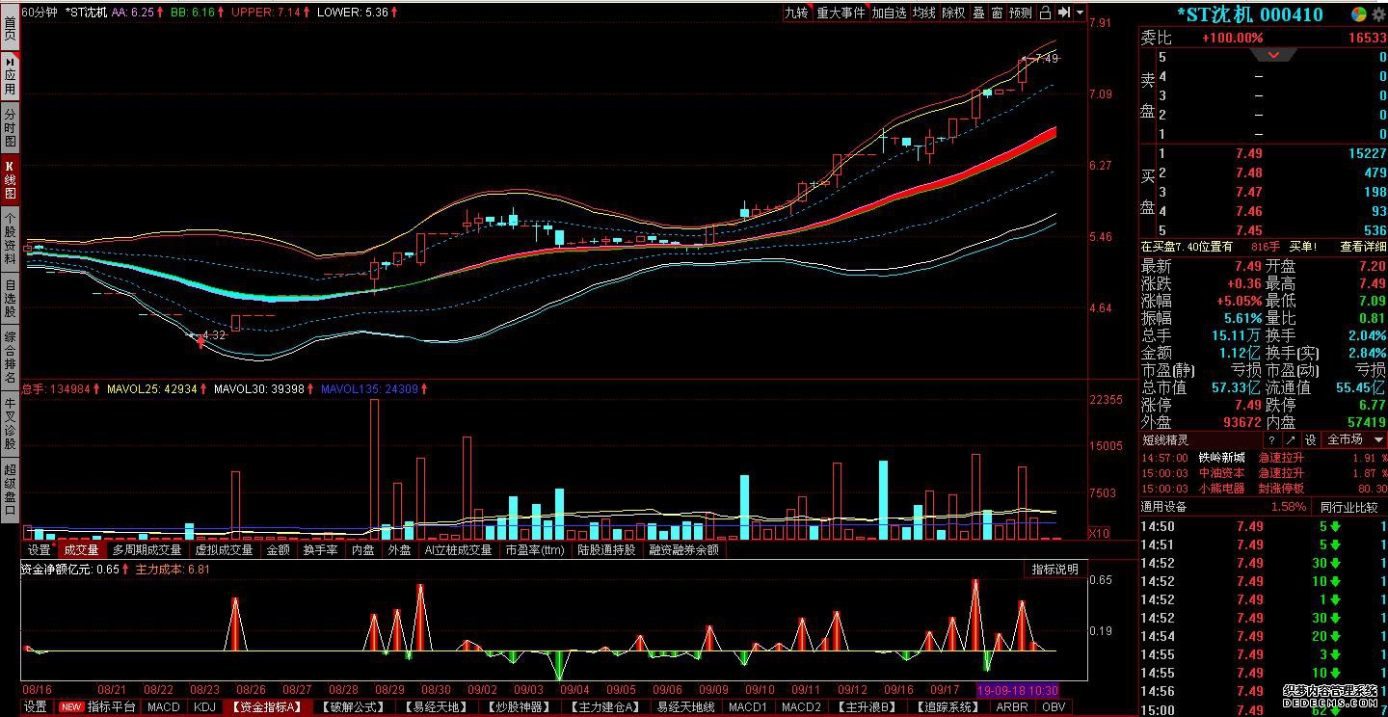Open the 全市场 dropdown
Viewport: 1388px width, 717px height.
click(1353, 439)
